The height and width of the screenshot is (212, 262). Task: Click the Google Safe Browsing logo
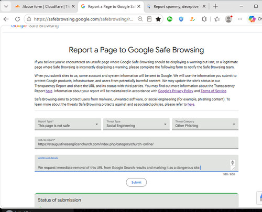[x=35, y=26]
